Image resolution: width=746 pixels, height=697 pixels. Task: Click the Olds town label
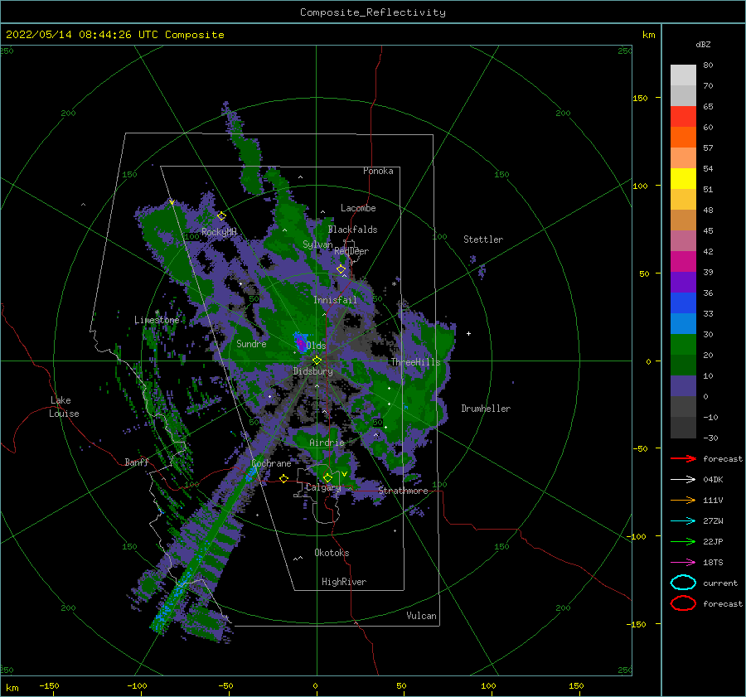pyautogui.click(x=316, y=346)
